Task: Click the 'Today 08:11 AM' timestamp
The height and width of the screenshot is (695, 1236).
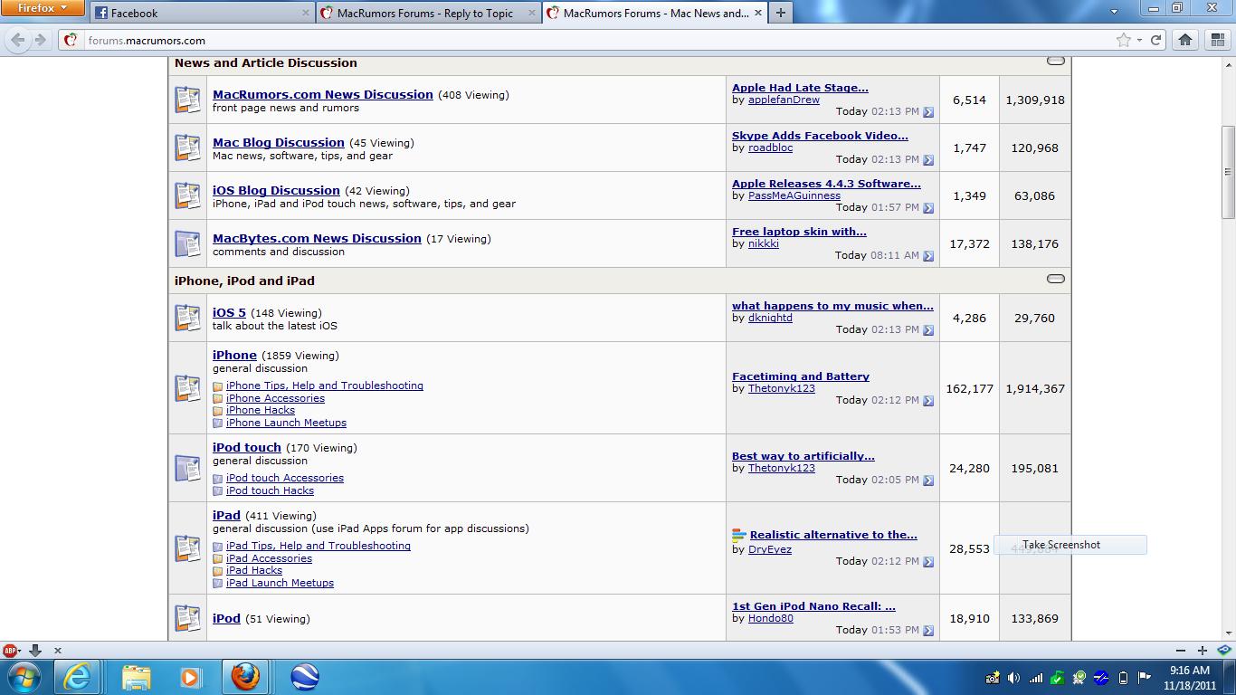Action: pos(877,255)
